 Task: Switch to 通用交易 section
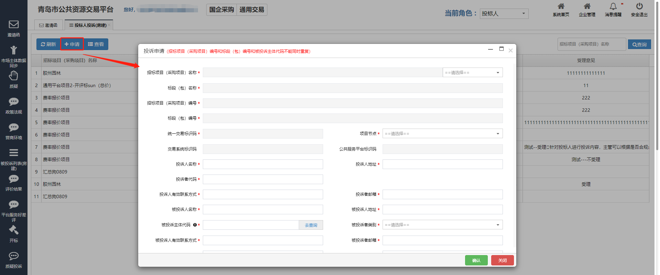(252, 10)
